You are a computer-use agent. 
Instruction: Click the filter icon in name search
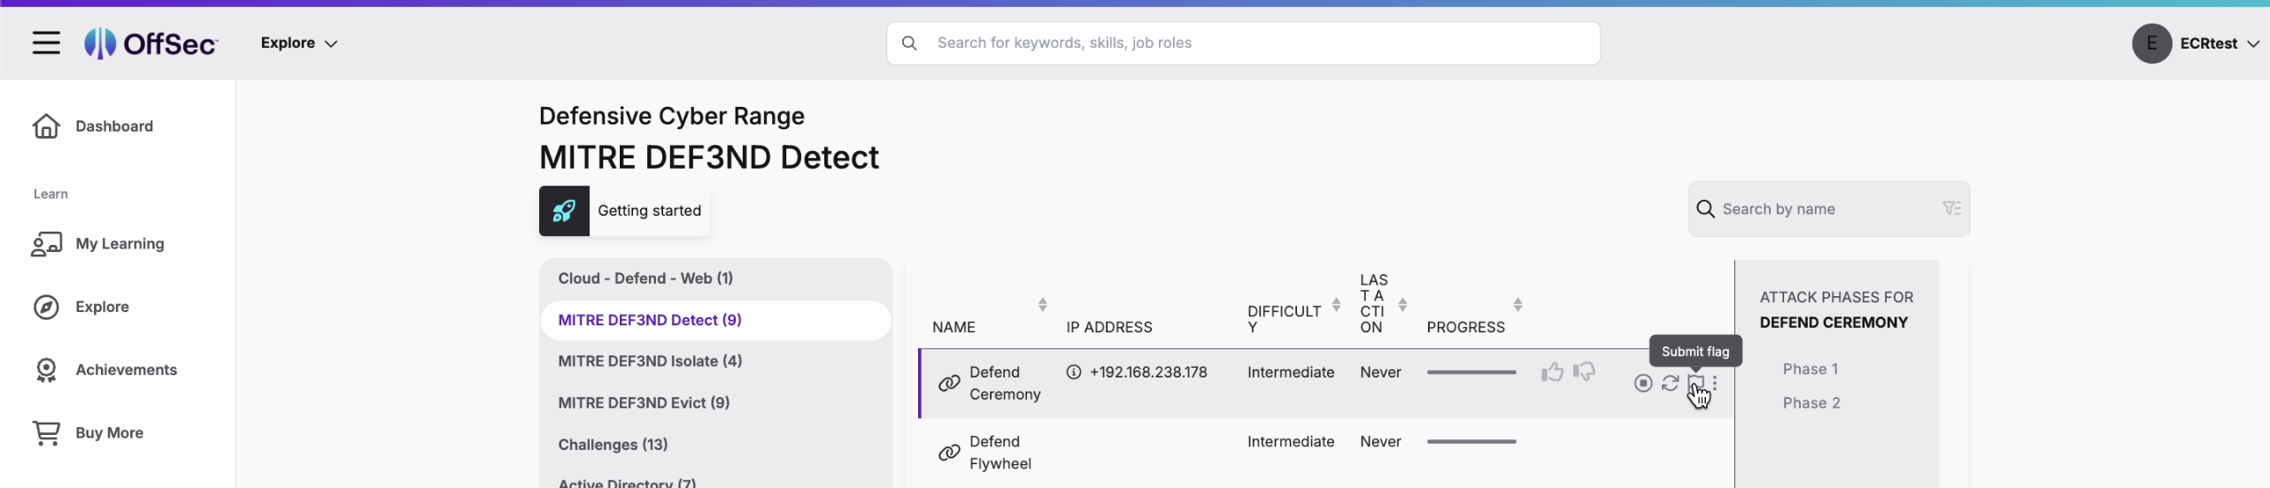click(x=1951, y=209)
